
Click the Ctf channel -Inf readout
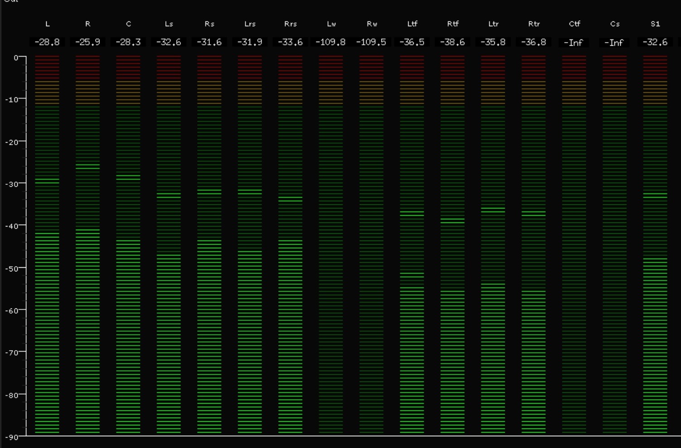pyautogui.click(x=574, y=43)
